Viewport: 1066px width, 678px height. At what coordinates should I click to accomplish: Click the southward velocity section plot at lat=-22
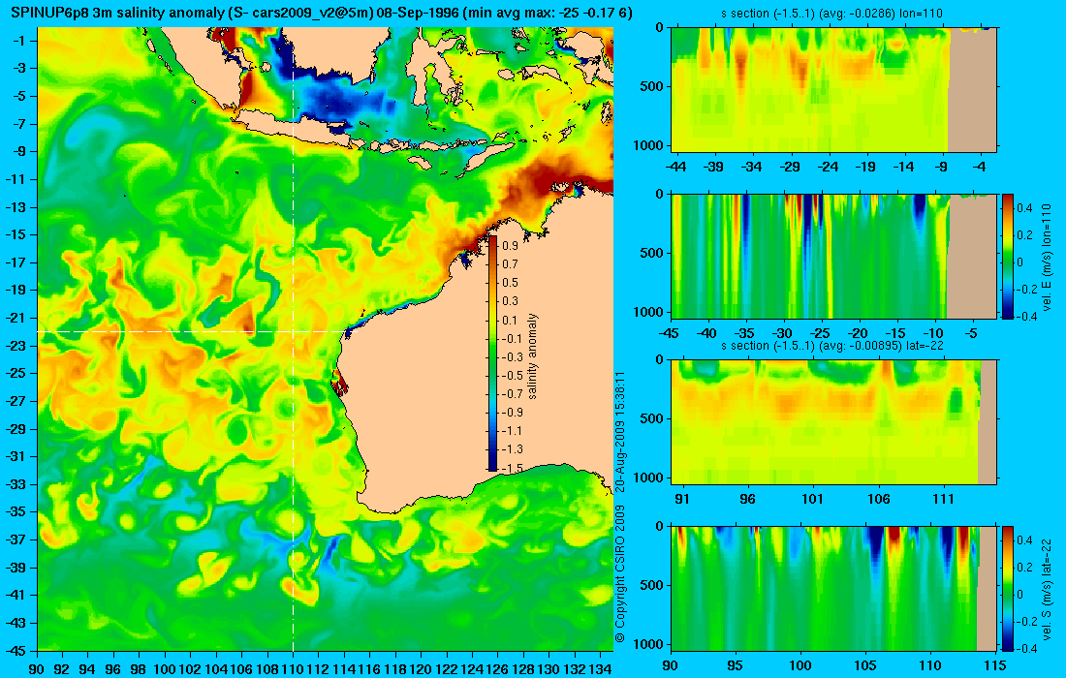[x=833, y=588]
